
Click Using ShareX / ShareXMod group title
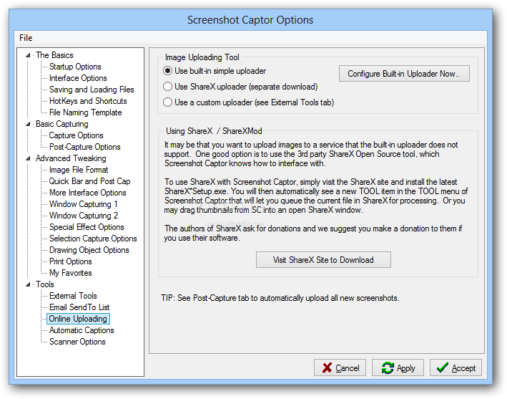(x=214, y=131)
